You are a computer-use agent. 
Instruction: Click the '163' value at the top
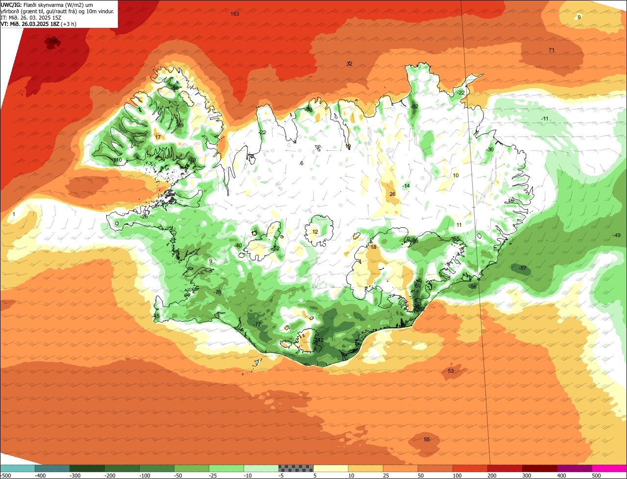[235, 14]
